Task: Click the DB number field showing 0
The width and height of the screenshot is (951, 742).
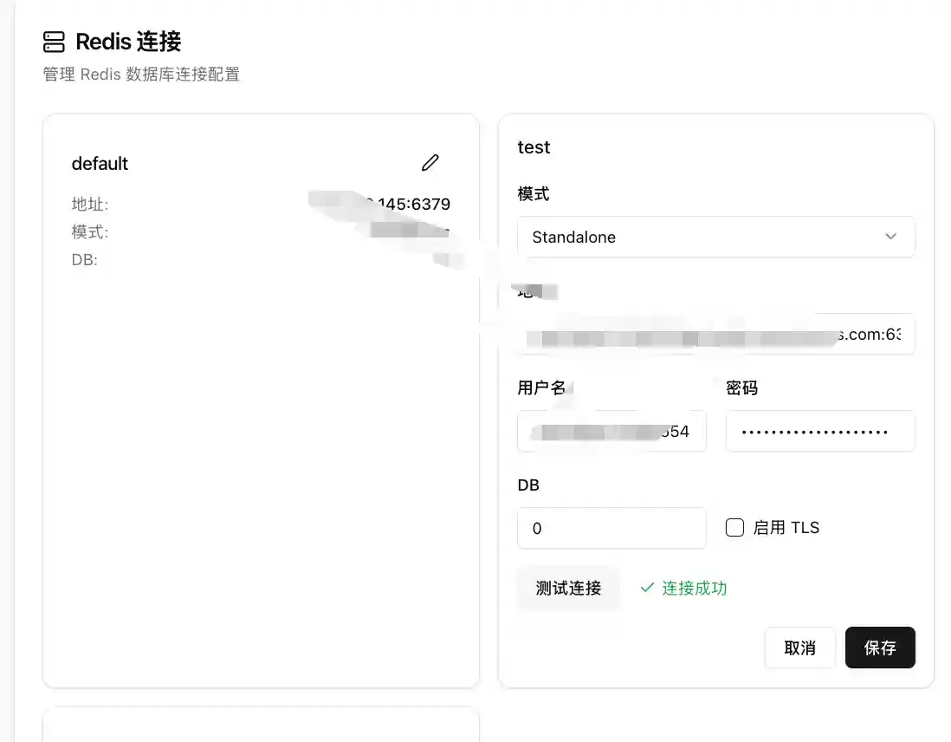Action: (611, 528)
